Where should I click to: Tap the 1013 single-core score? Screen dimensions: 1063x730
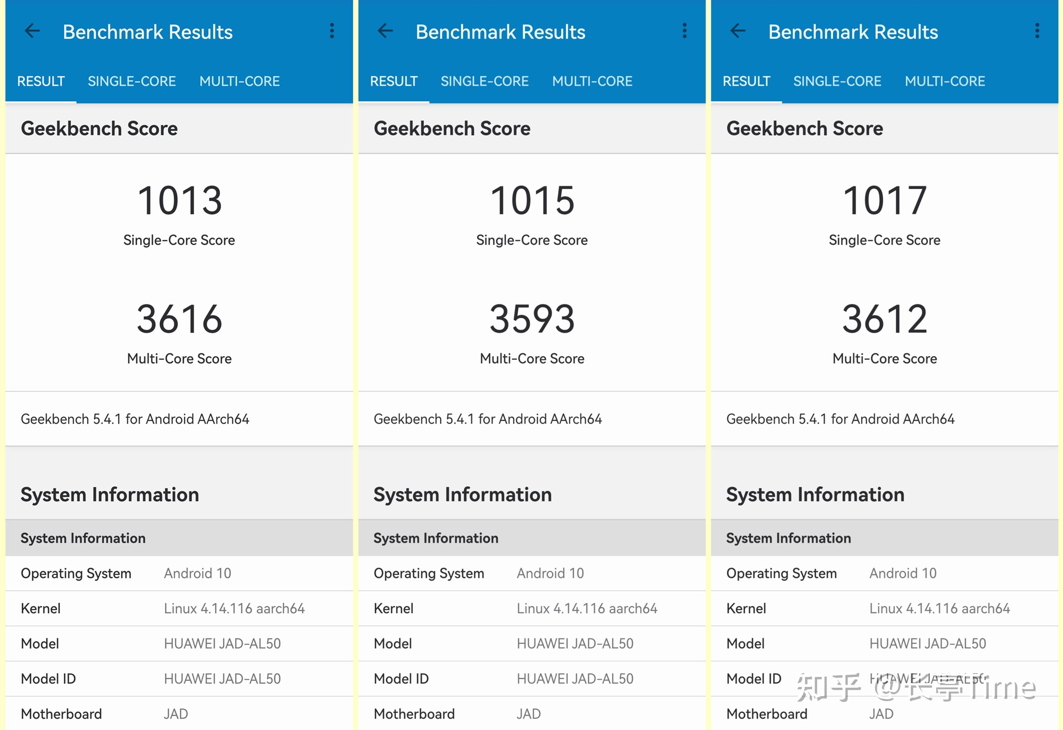coord(179,200)
